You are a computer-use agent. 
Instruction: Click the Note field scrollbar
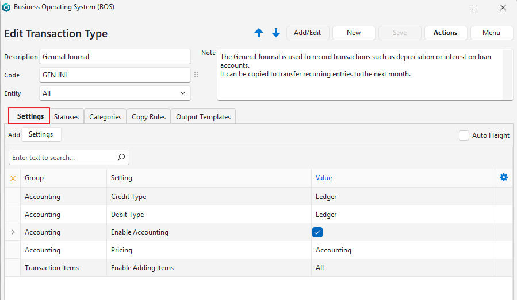(508, 75)
